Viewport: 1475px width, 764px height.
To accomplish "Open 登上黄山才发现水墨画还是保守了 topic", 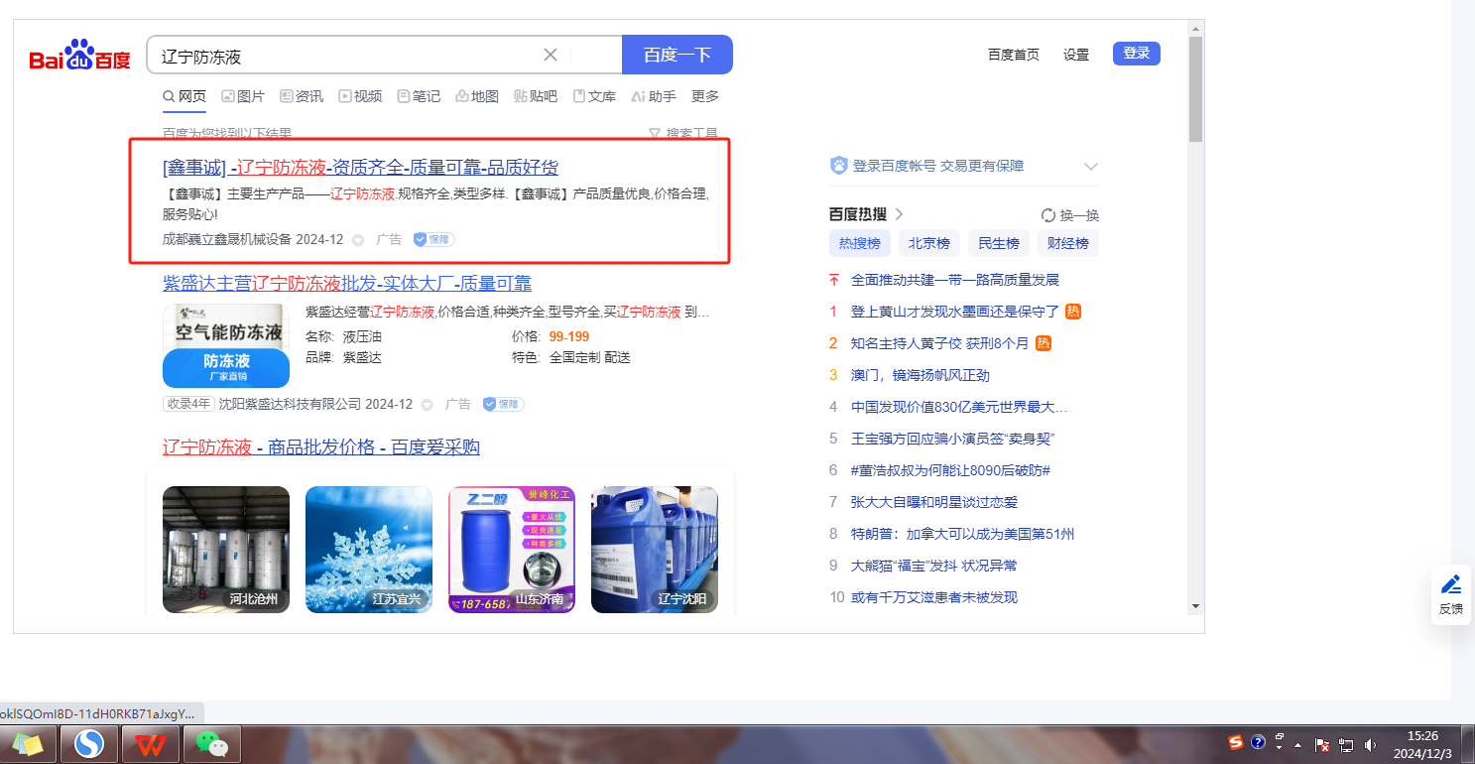I will (955, 312).
